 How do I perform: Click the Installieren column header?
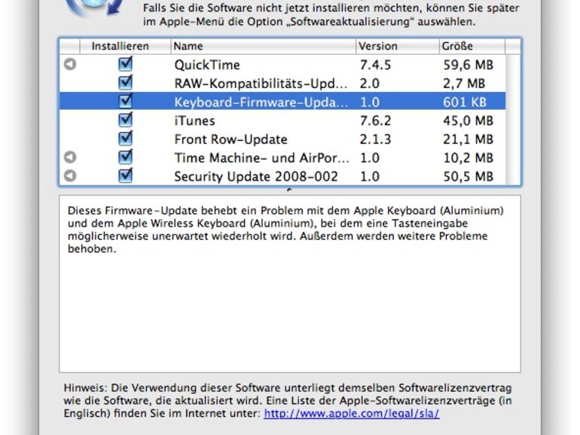click(x=121, y=46)
